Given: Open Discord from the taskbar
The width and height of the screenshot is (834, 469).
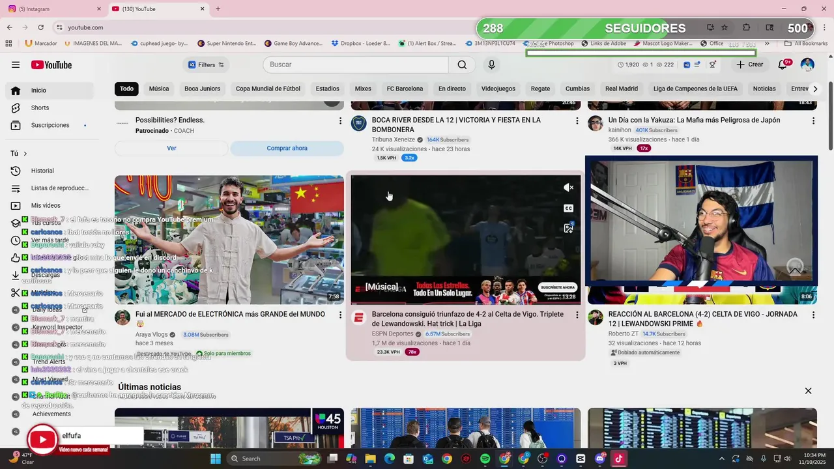Looking at the screenshot, I should click(599, 459).
